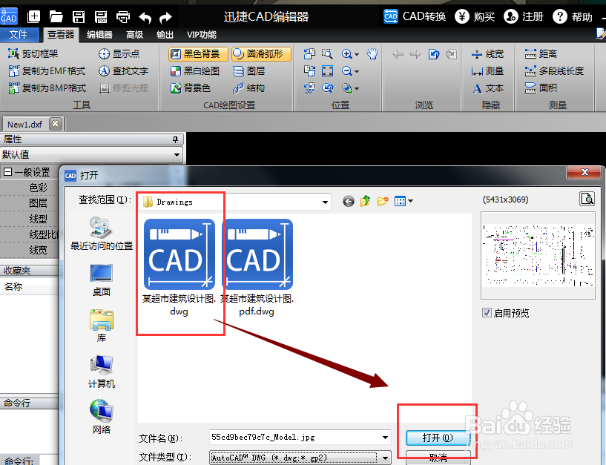
Task: Click the New file icon in title bar
Action: click(33, 16)
